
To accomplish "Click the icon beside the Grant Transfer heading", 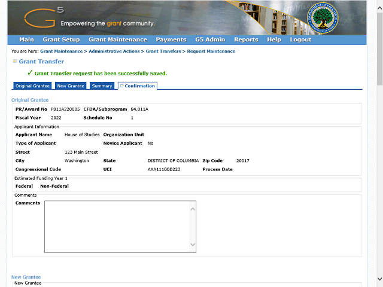I will 14,61.
